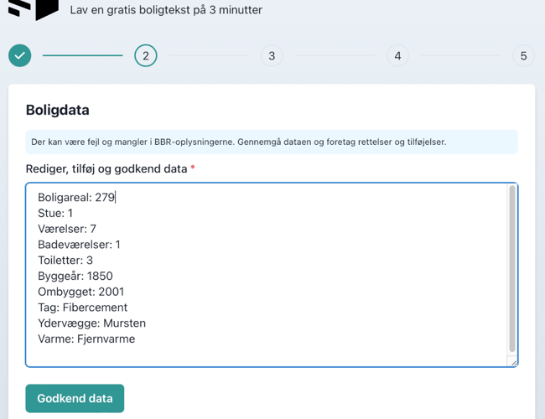Set cursor on the Toiletter: 3 line

[65, 261]
